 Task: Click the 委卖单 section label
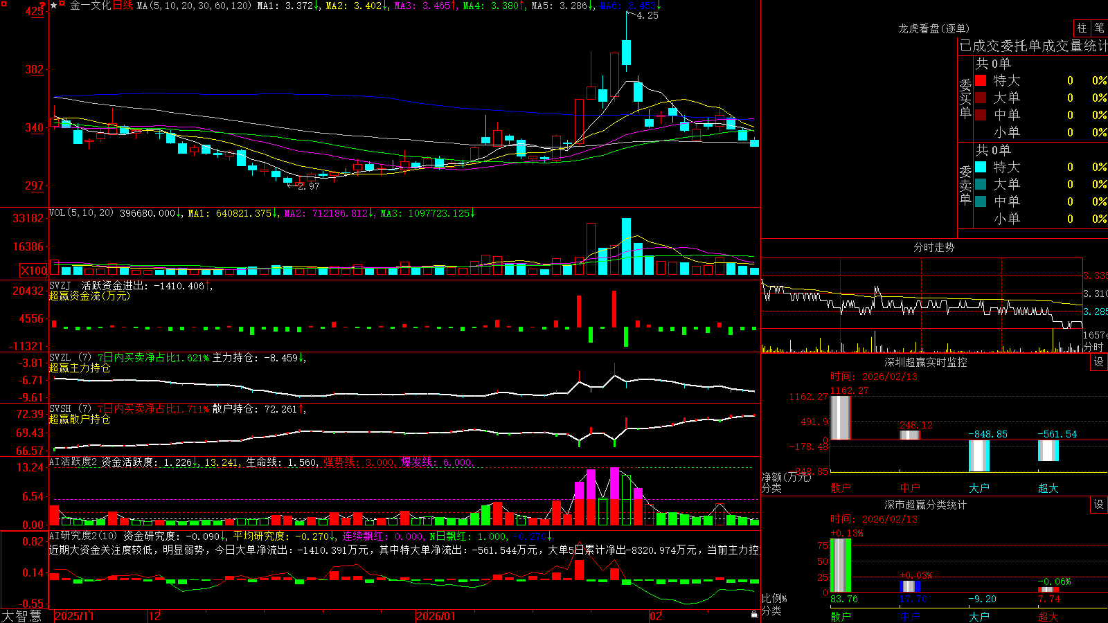pos(965,185)
